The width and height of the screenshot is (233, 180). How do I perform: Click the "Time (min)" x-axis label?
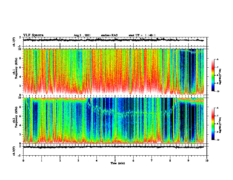[x=118, y=163]
